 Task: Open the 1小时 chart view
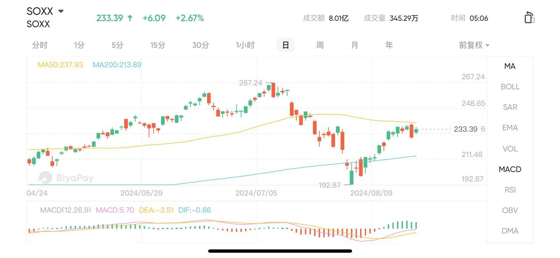pos(245,45)
